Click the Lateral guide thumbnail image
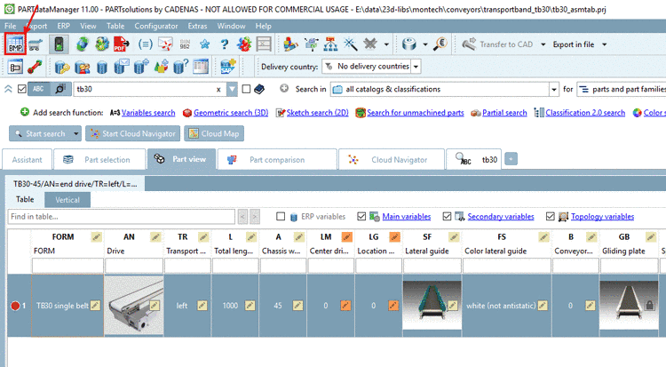Image resolution: width=666 pixels, height=367 pixels. click(x=432, y=306)
